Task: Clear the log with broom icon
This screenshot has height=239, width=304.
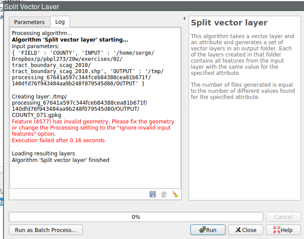Action: click(175, 194)
